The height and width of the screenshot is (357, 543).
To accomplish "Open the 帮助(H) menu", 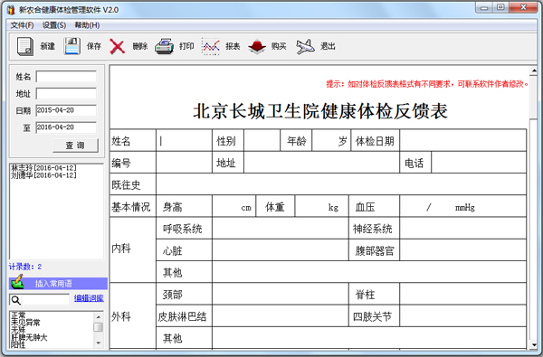I will (x=87, y=25).
